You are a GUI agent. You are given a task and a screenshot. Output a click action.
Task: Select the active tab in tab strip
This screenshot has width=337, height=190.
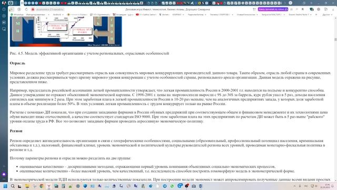22,3
